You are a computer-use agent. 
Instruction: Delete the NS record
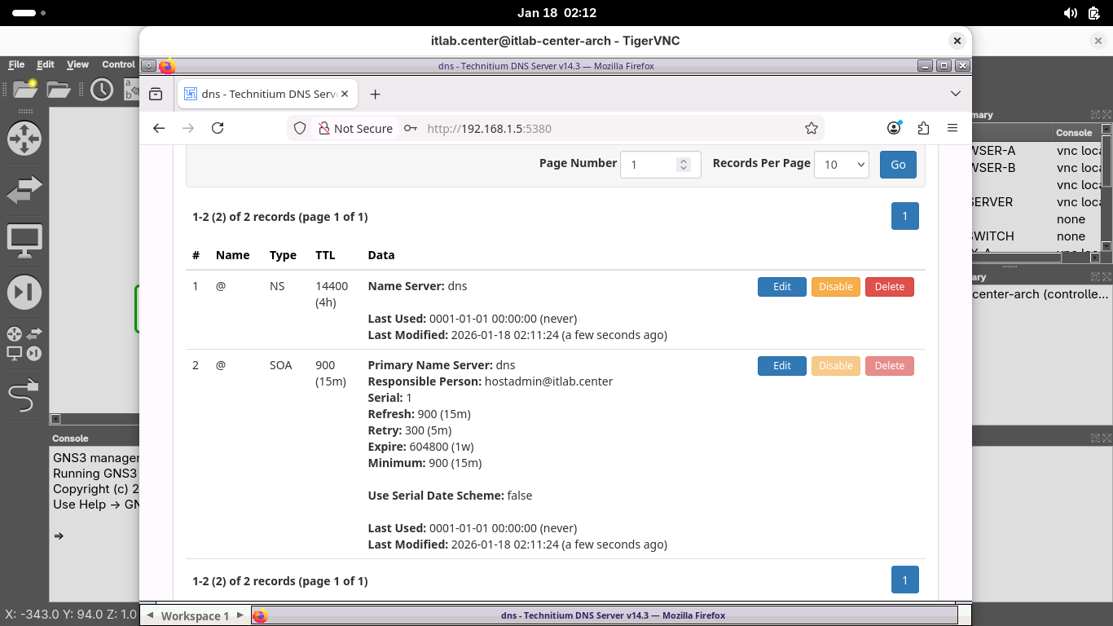point(889,287)
